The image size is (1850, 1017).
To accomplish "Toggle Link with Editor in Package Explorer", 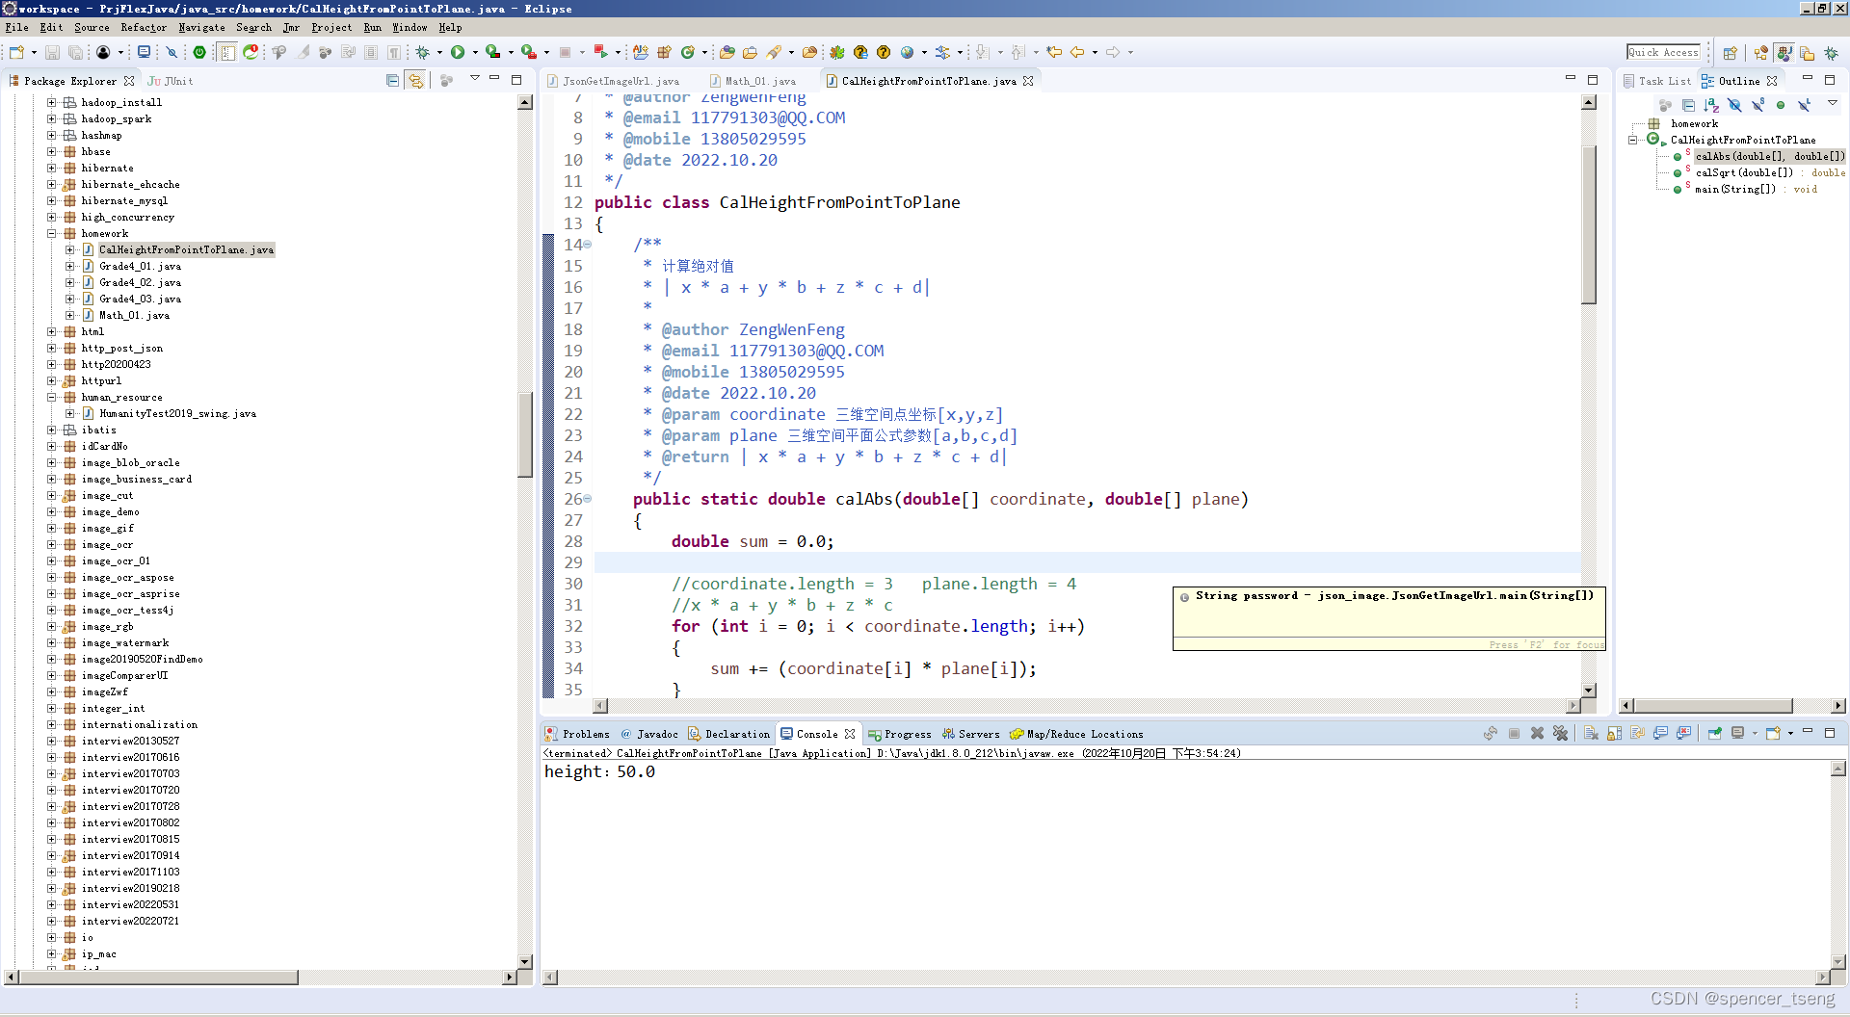I will tap(416, 81).
